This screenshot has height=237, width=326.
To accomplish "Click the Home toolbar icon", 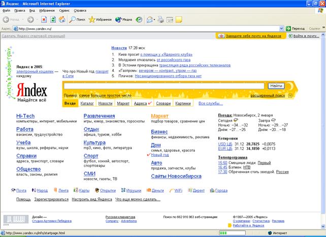I will [x=62, y=20].
